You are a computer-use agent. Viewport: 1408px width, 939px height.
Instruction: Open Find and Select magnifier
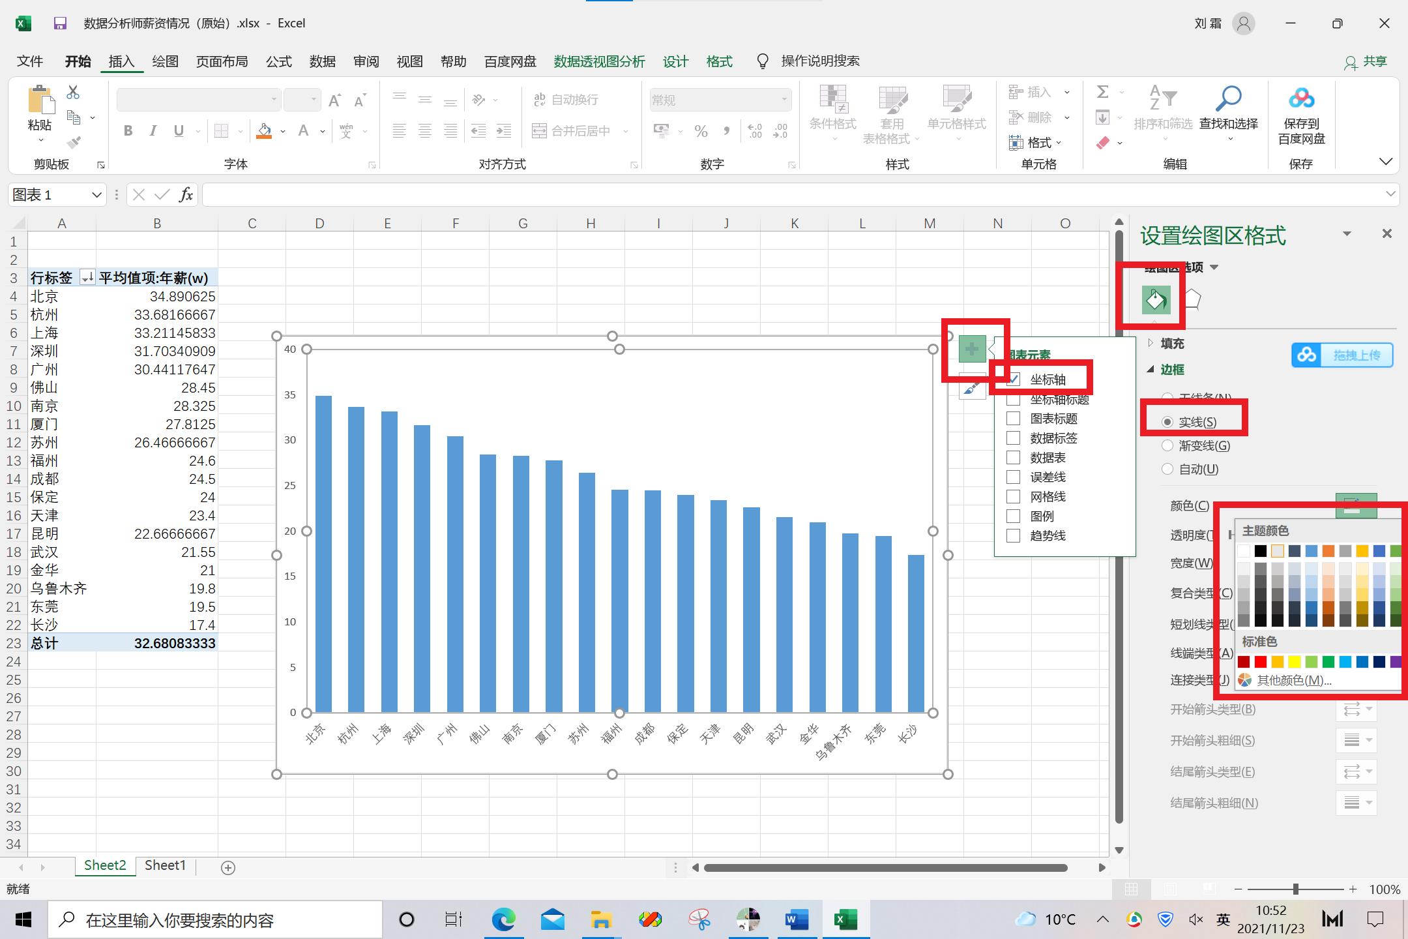1229,99
